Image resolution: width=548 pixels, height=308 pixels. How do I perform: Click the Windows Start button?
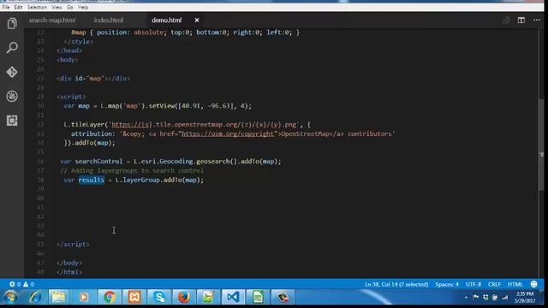(x=10, y=297)
